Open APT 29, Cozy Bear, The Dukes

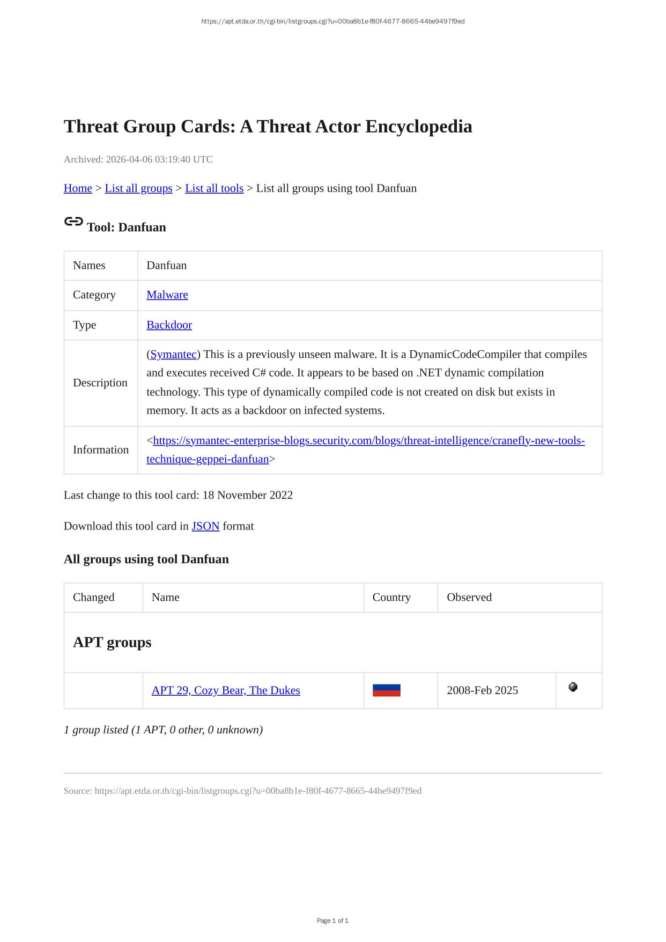click(x=226, y=690)
